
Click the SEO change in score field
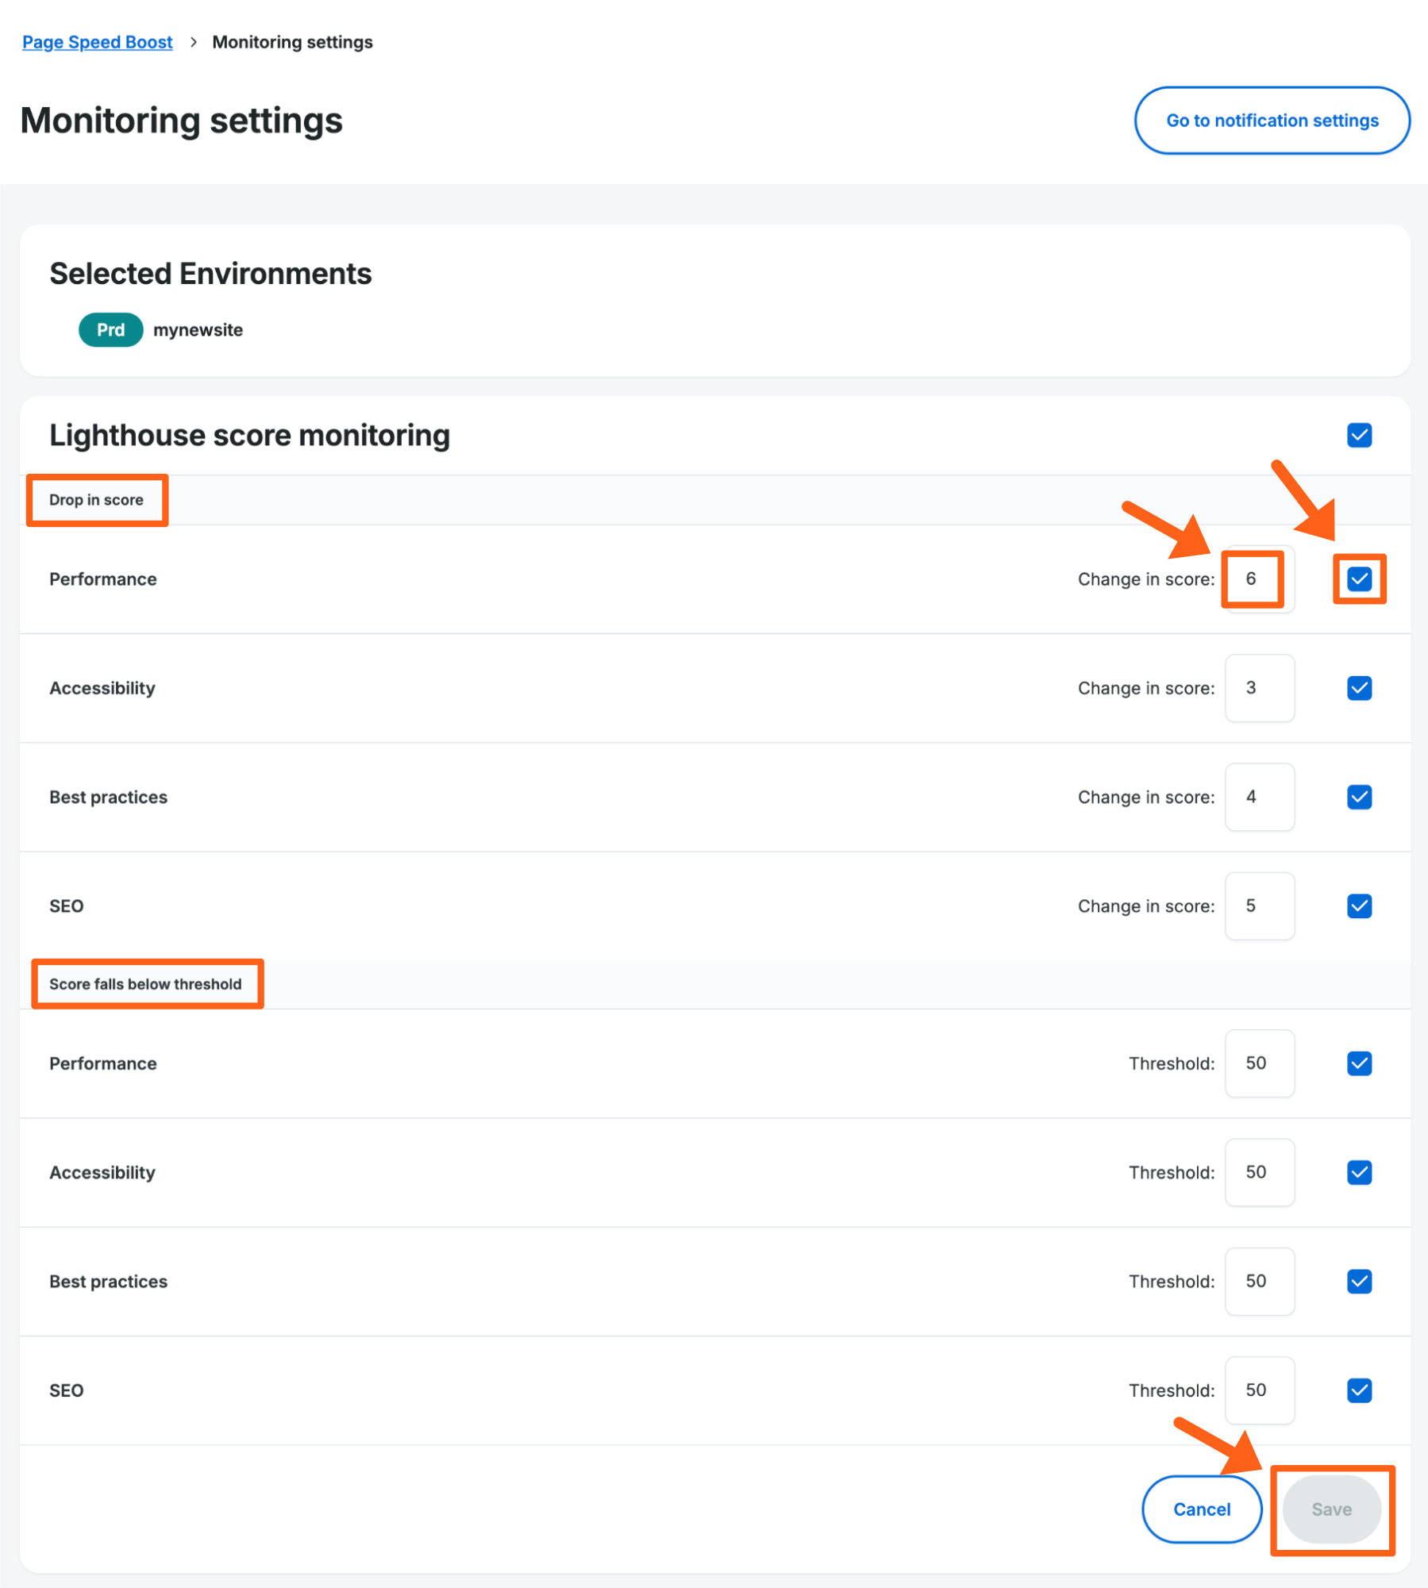tap(1260, 906)
